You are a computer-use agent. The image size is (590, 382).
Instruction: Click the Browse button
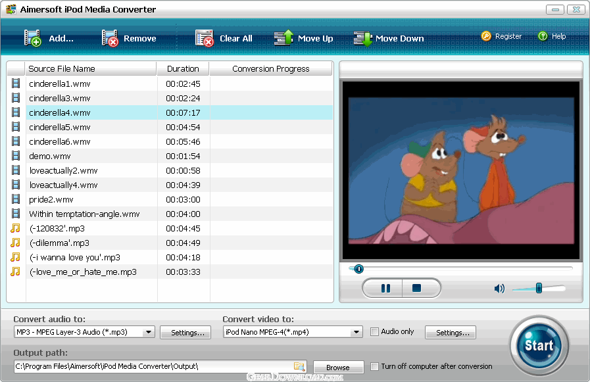click(x=338, y=367)
